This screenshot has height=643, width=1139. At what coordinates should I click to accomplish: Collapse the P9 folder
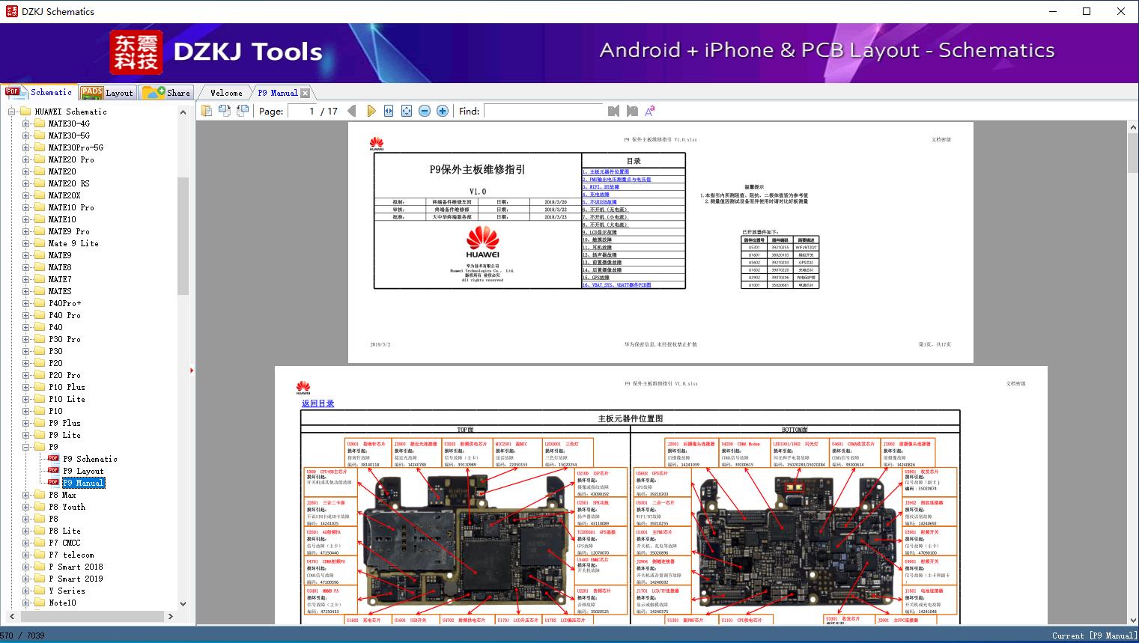(x=26, y=447)
